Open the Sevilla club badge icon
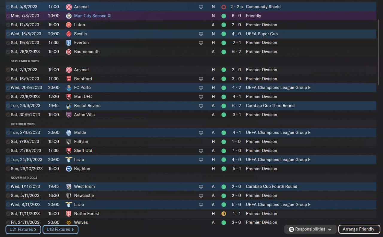383x237 pixels. click(69, 34)
